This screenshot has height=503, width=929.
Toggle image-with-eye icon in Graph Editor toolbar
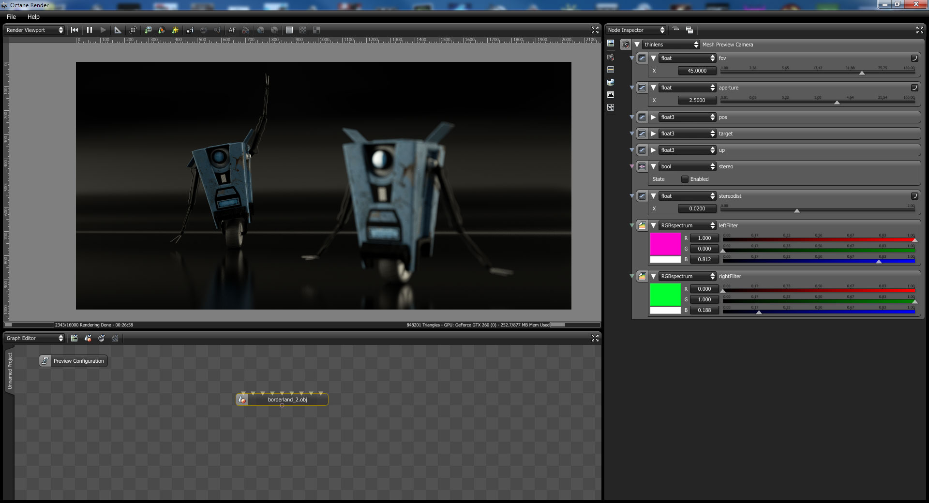coord(74,338)
